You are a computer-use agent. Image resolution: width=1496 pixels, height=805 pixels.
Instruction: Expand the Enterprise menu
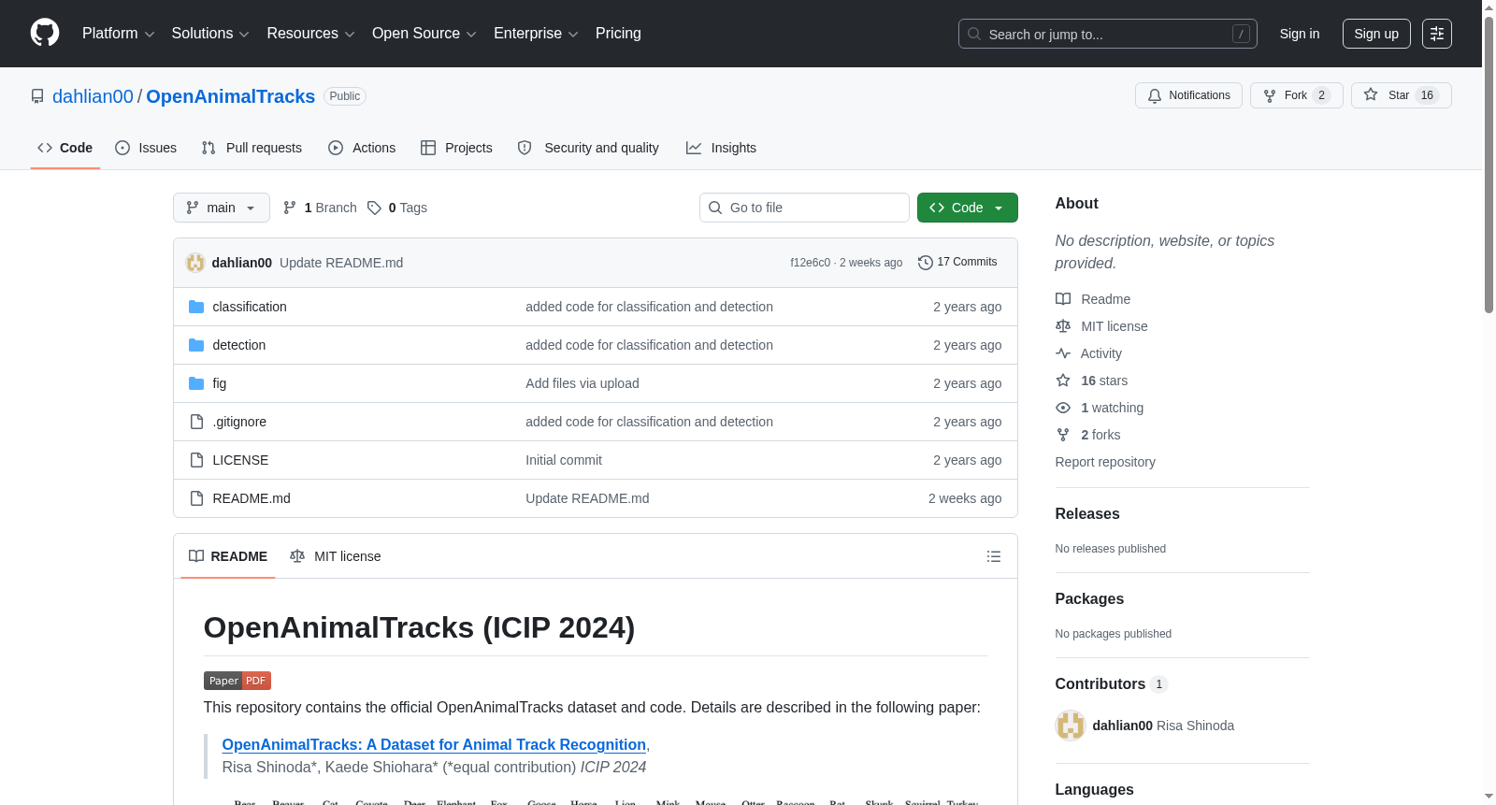click(x=536, y=34)
